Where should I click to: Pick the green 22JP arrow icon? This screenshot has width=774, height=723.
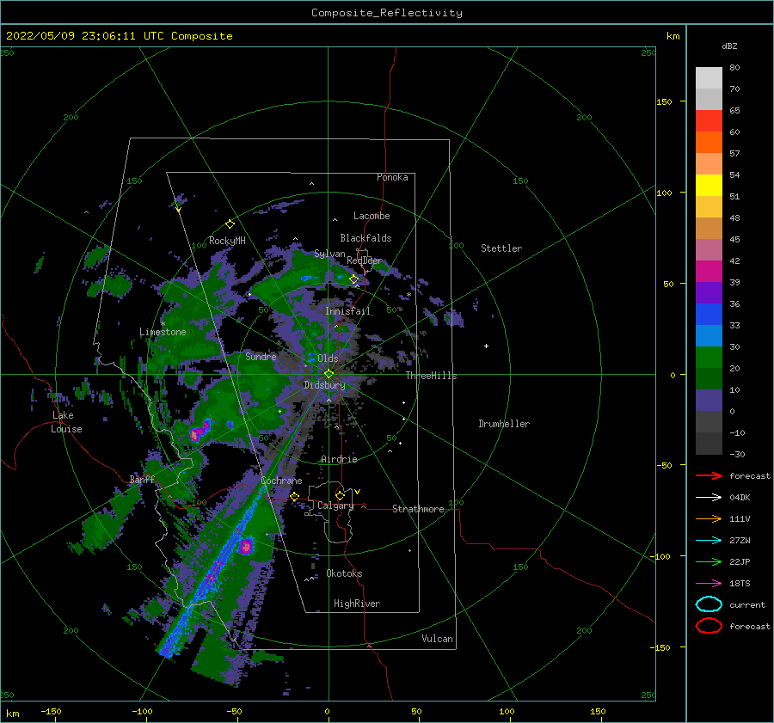(x=709, y=561)
